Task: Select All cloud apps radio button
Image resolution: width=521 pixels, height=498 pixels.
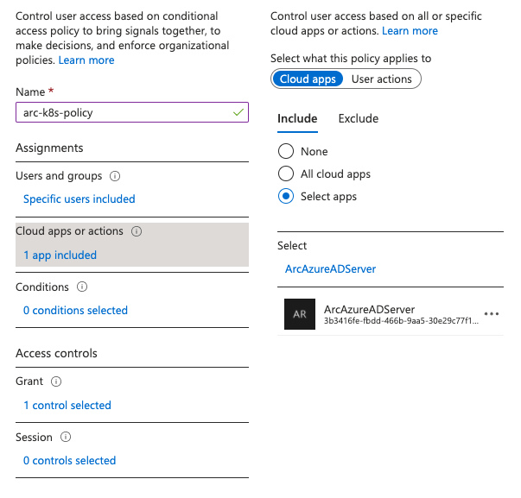Action: coord(286,173)
